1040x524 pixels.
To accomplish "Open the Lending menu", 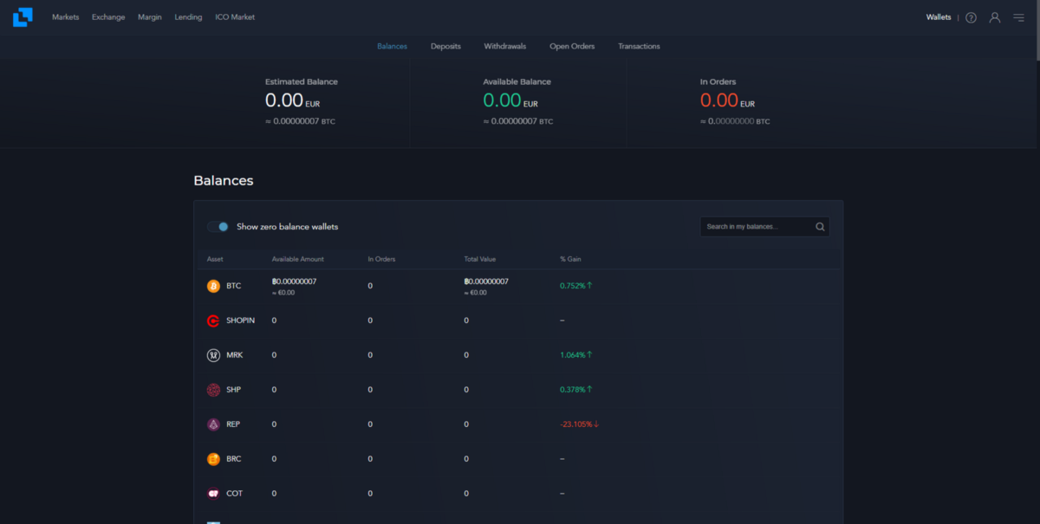I will pos(188,17).
